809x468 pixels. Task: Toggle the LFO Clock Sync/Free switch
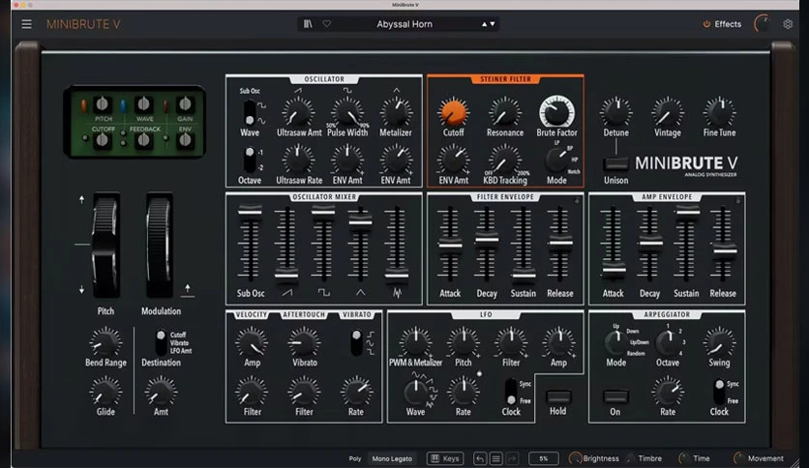511,392
